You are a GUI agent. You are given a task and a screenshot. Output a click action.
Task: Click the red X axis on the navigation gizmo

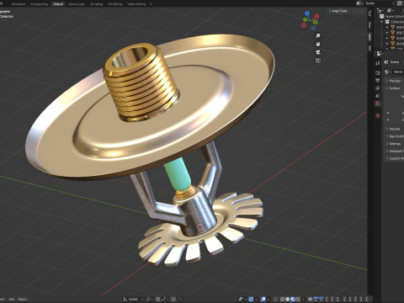click(316, 16)
